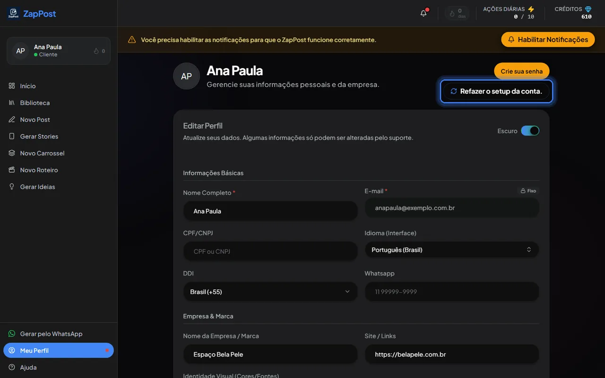Select Novo Post menu item
This screenshot has height=378, width=605.
tap(59, 120)
